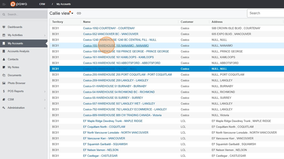The height and width of the screenshot is (159, 284).
Task: Expand the POS Reports submenu chevron
Action: pos(45,91)
